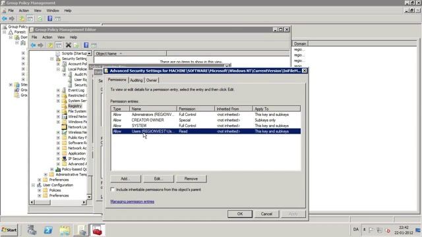Image resolution: width=422 pixels, height=237 pixels.
Task: Click Remove button
Action: point(191,178)
